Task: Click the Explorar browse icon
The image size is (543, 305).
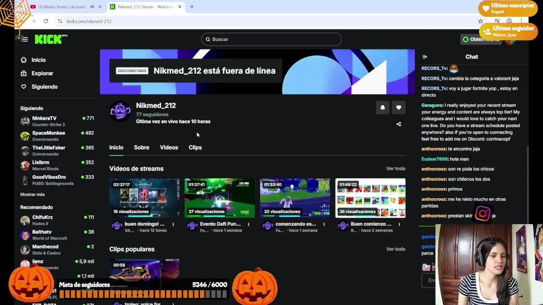Action: [x=24, y=73]
